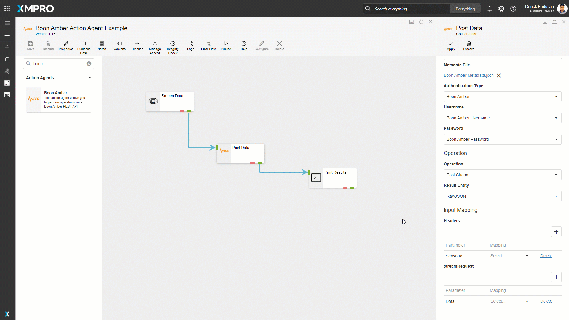
Task: Open the Boon Amber Metadata.json link
Action: point(468,75)
